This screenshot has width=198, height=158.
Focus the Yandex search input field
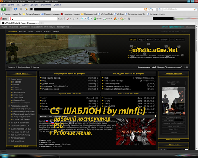33,19
